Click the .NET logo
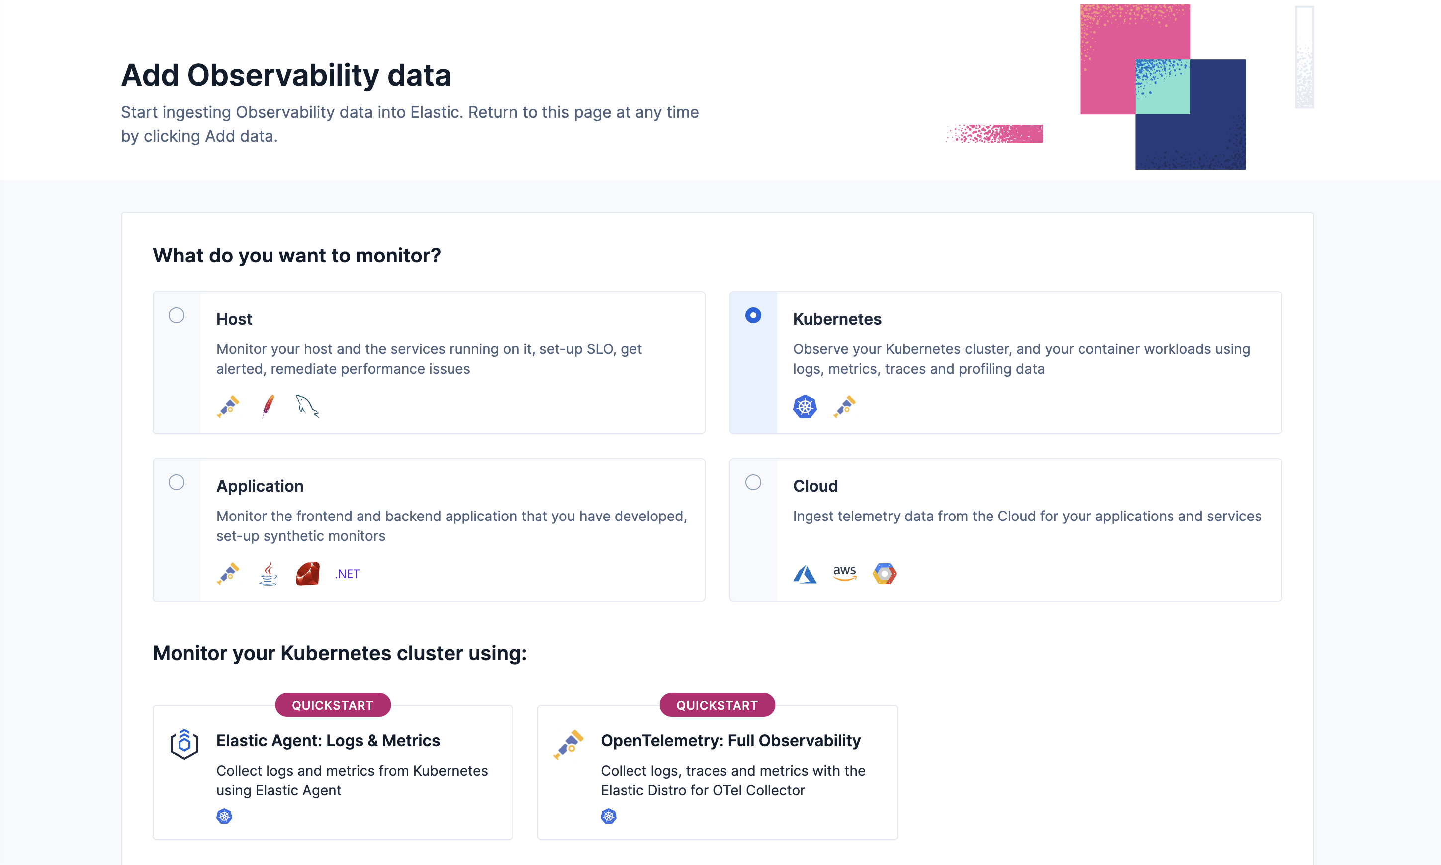This screenshot has height=865, width=1441. click(x=348, y=574)
